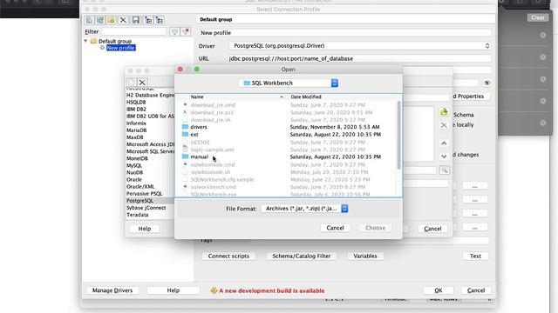Image resolution: width=558 pixels, height=313 pixels.
Task: Open the File Format dropdown
Action: click(304, 209)
